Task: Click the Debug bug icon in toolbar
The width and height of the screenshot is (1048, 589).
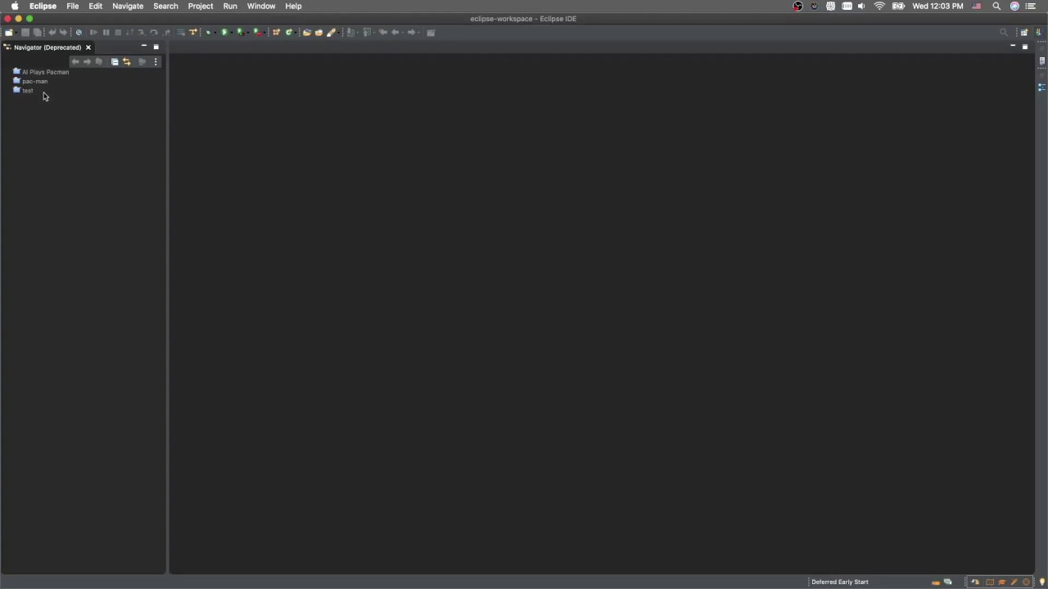Action: [x=208, y=33]
